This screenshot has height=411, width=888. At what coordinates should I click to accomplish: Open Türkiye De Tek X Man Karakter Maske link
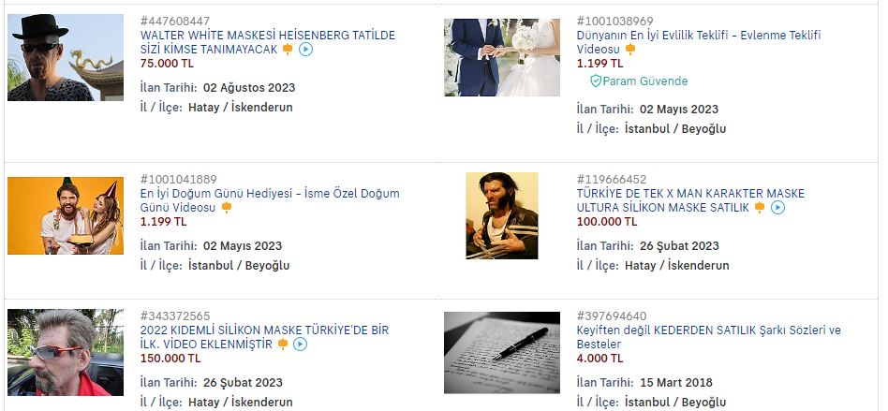pos(690,200)
